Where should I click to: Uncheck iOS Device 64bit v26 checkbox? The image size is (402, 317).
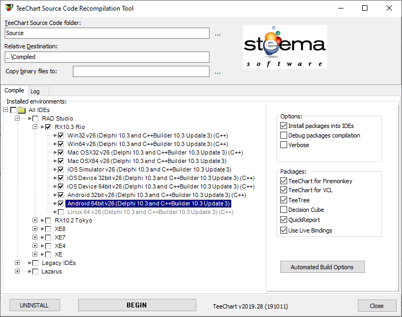61,186
